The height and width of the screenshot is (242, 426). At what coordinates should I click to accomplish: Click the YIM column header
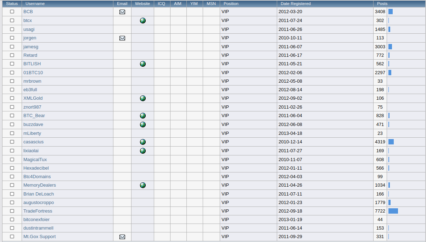tap(194, 4)
